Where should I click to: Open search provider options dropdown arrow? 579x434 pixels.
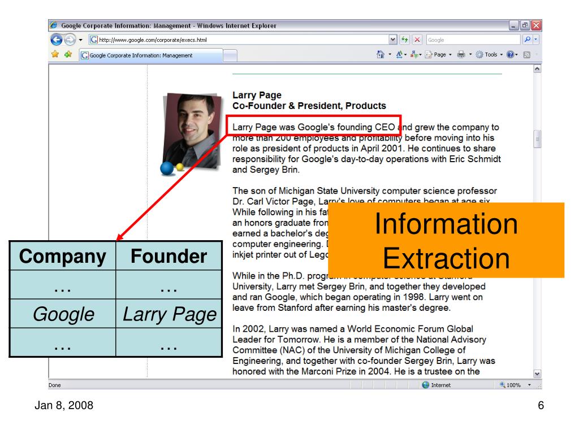536,40
